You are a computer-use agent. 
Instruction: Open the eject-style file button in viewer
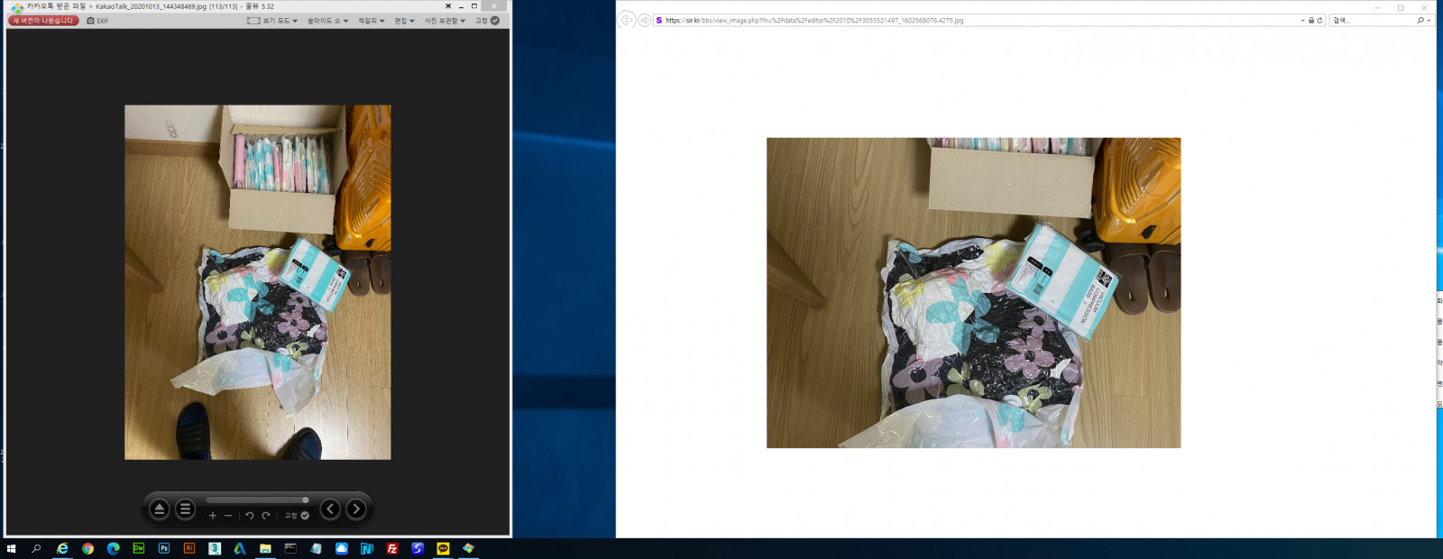(x=159, y=509)
